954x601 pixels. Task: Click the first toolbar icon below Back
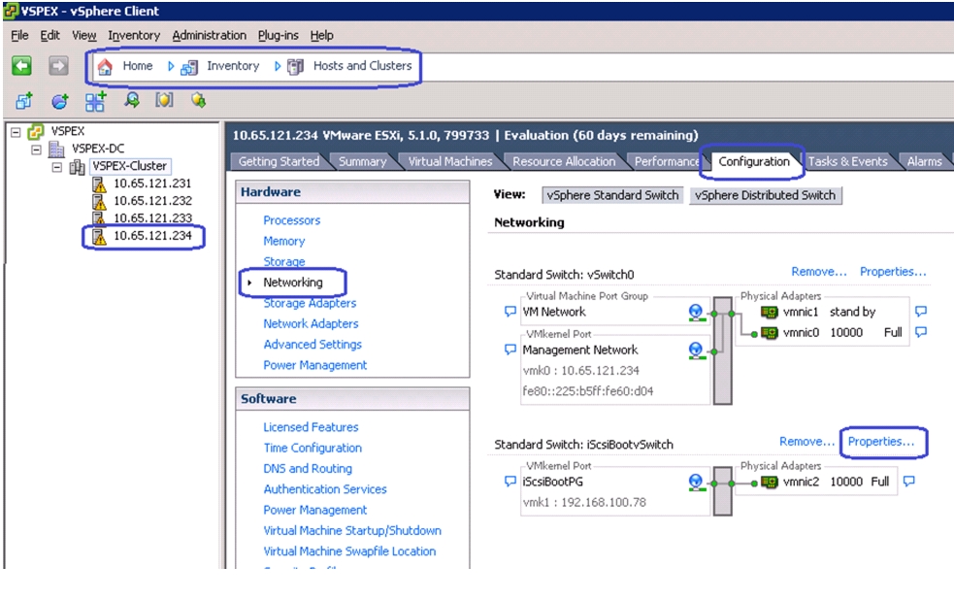click(24, 101)
